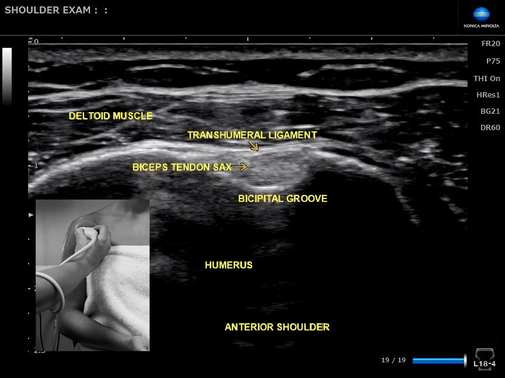505x378 pixels.
Task: Toggle the THI On setting
Action: (x=486, y=78)
